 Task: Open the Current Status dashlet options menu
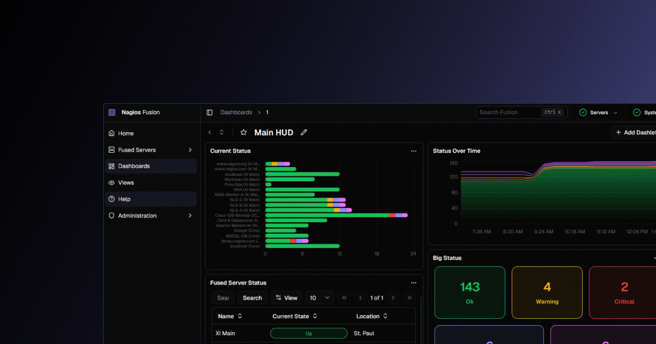pos(414,151)
